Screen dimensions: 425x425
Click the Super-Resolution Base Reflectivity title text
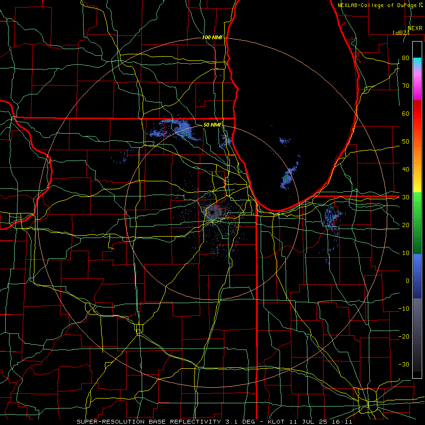(x=148, y=422)
